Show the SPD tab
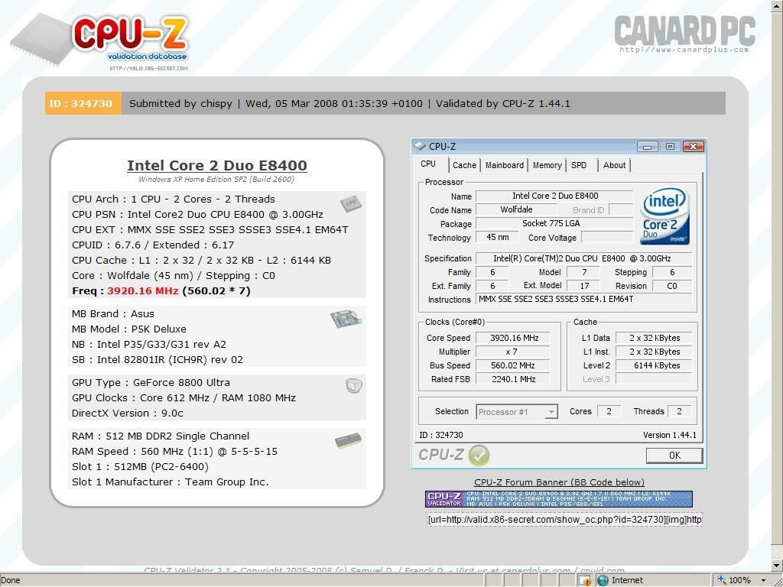 click(x=580, y=165)
